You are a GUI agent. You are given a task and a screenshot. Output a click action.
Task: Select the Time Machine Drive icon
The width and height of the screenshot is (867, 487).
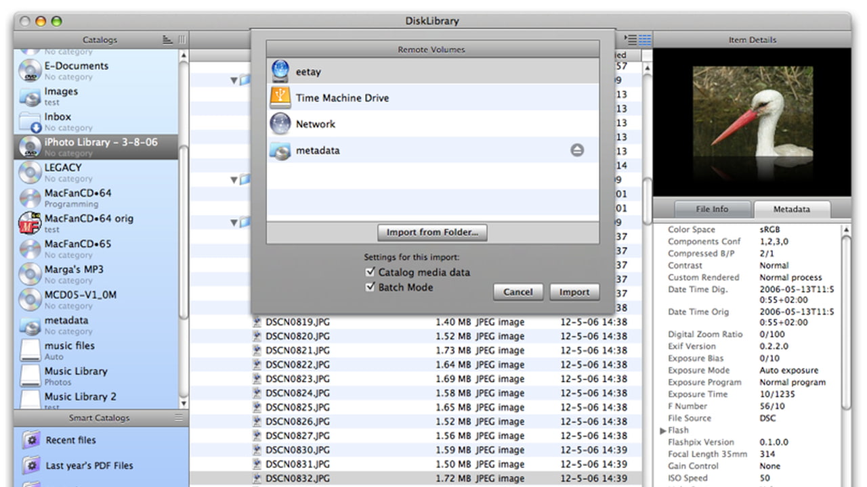[280, 98]
